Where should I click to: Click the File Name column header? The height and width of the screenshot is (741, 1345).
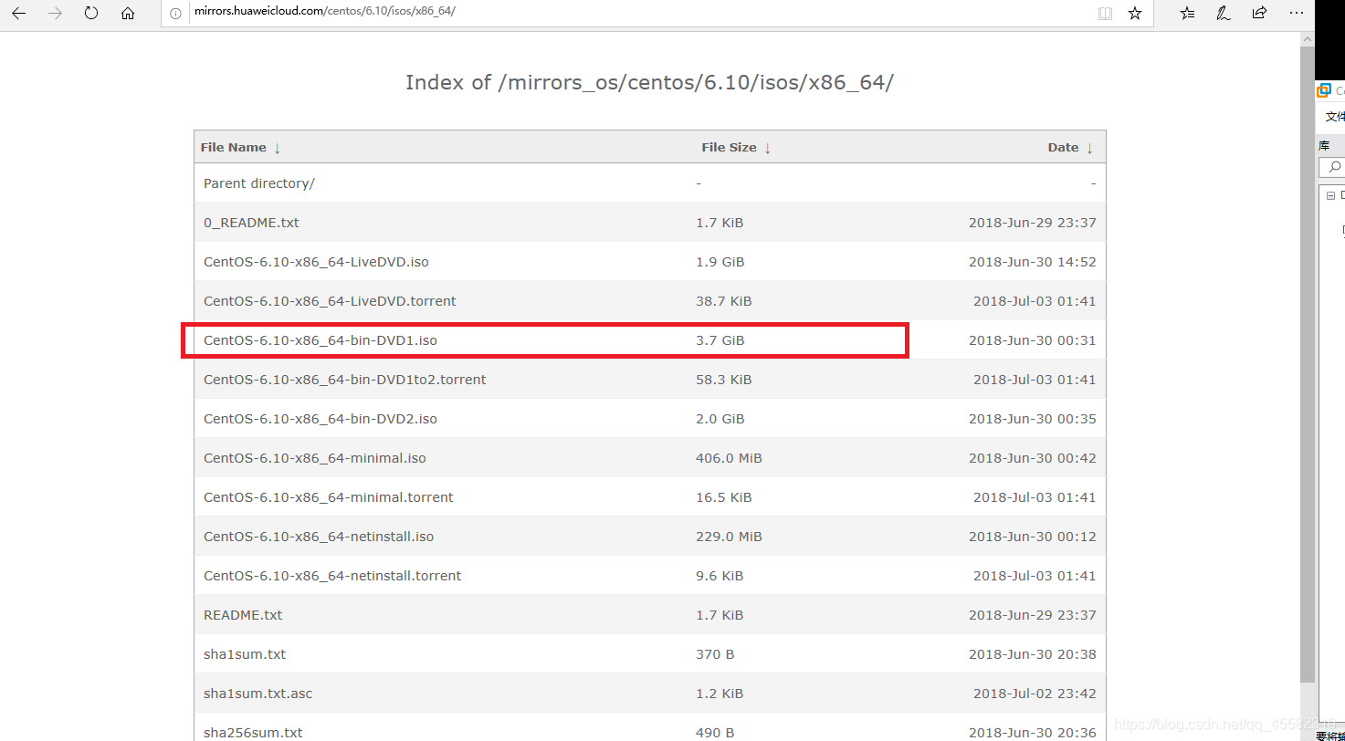coord(234,148)
